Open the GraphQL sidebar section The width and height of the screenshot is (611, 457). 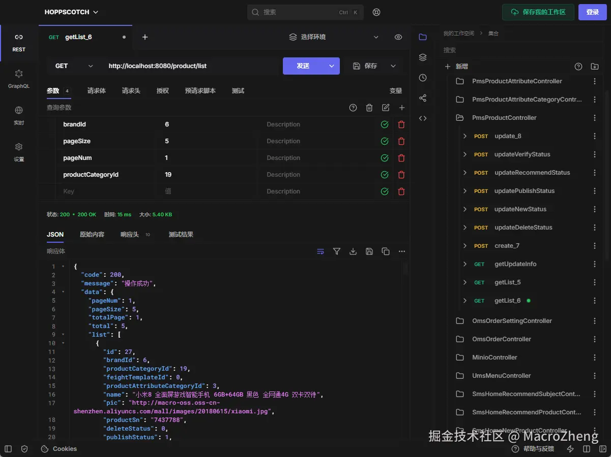point(19,79)
